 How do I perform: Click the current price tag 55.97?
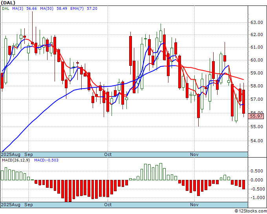point(256,116)
